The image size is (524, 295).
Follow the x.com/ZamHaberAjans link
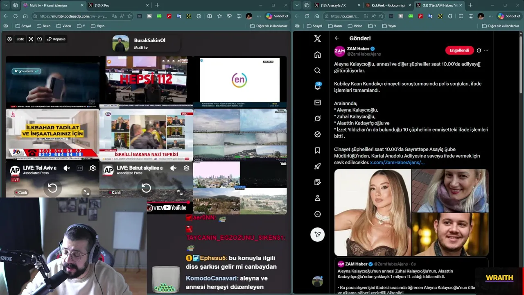(x=397, y=163)
